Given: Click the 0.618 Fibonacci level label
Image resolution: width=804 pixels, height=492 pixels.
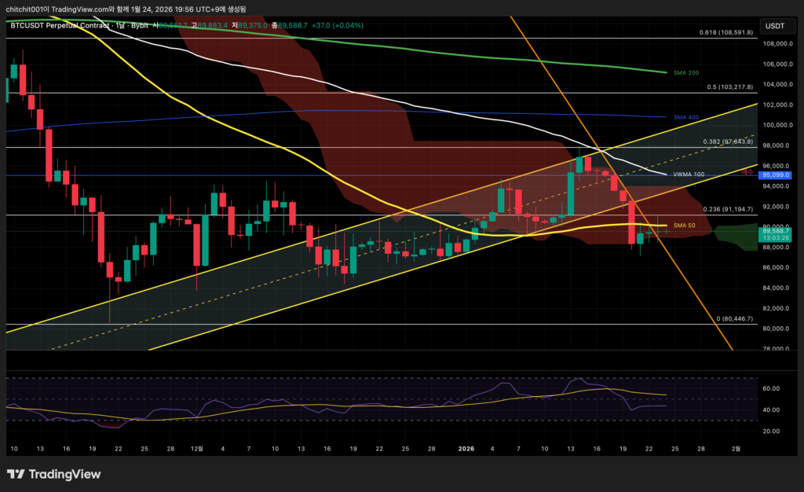Looking at the screenshot, I should (726, 33).
